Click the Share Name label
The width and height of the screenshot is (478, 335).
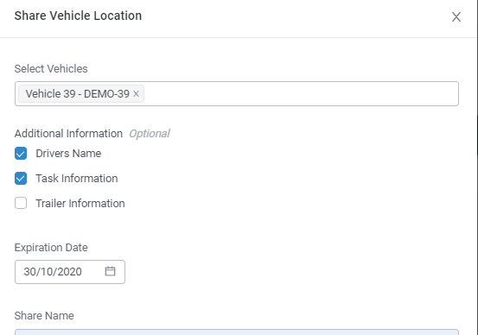44,315
